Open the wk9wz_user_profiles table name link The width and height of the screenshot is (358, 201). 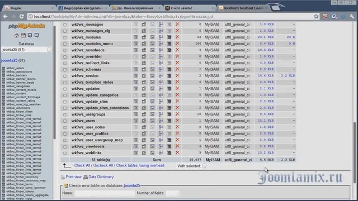[89, 133]
